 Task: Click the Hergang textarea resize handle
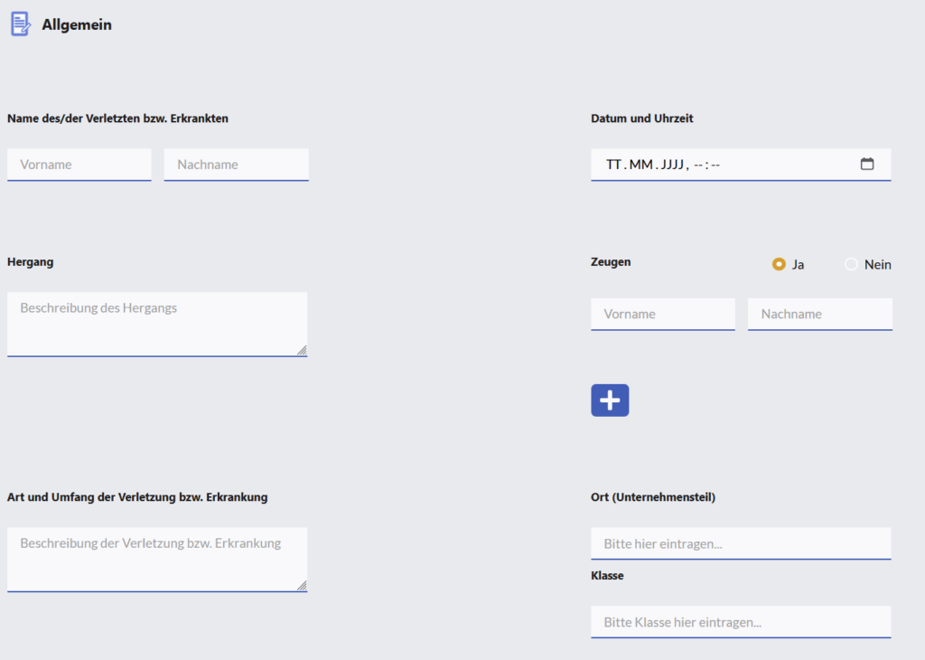point(302,351)
